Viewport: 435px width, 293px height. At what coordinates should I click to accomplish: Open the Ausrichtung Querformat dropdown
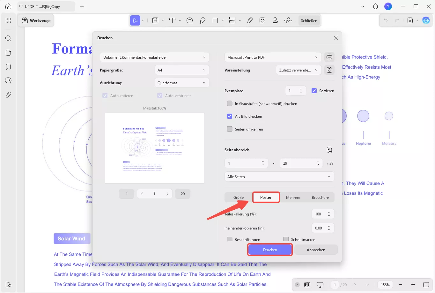(x=182, y=83)
